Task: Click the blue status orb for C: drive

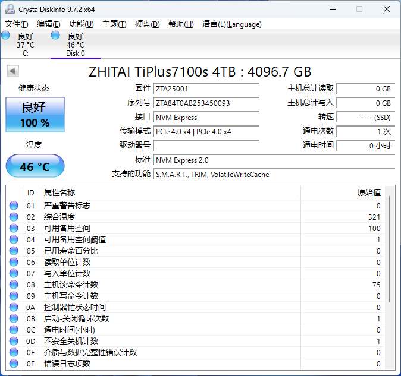Action: [5, 35]
